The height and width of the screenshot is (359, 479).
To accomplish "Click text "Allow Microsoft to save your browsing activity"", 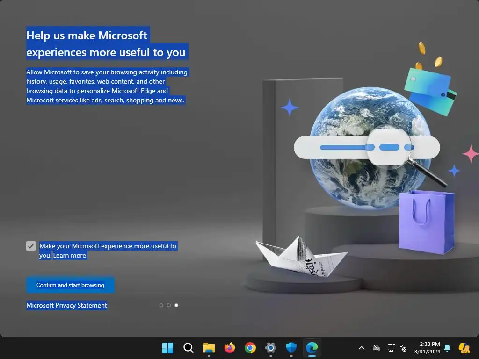I will tap(93, 72).
